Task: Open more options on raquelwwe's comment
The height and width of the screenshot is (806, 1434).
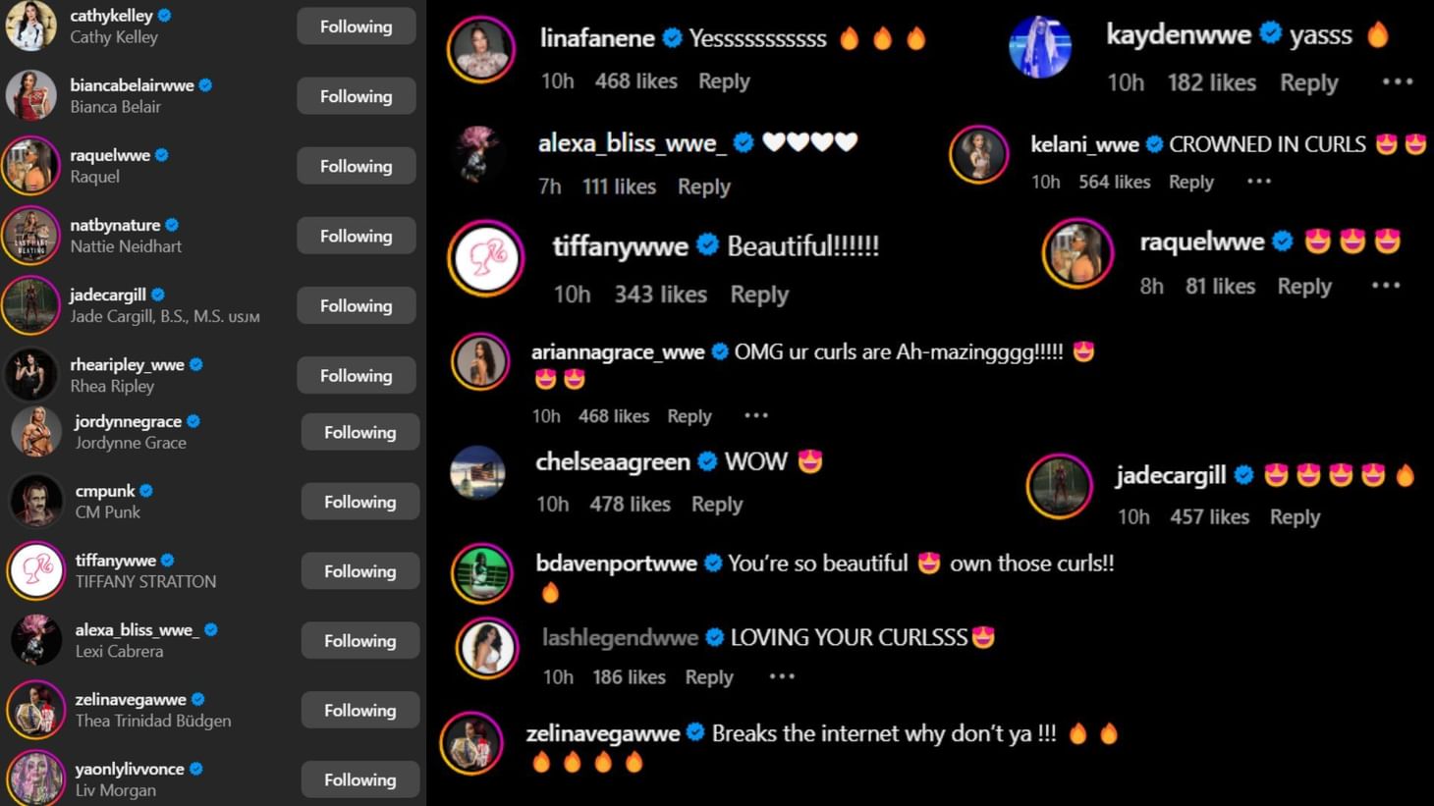Action: 1386,286
